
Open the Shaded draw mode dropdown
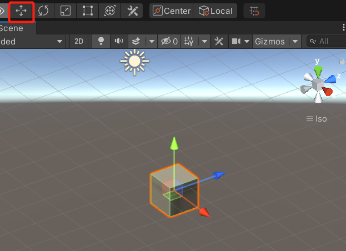pos(33,41)
